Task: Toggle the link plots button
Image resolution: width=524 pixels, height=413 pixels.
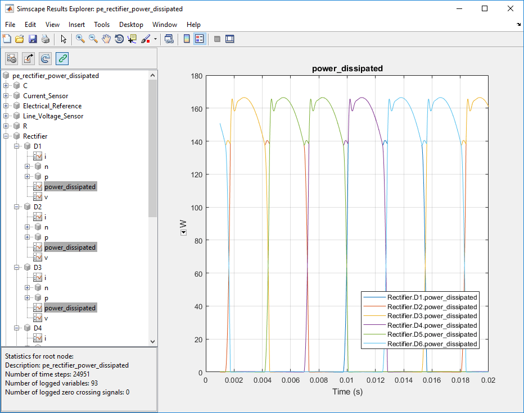Action: [x=62, y=58]
